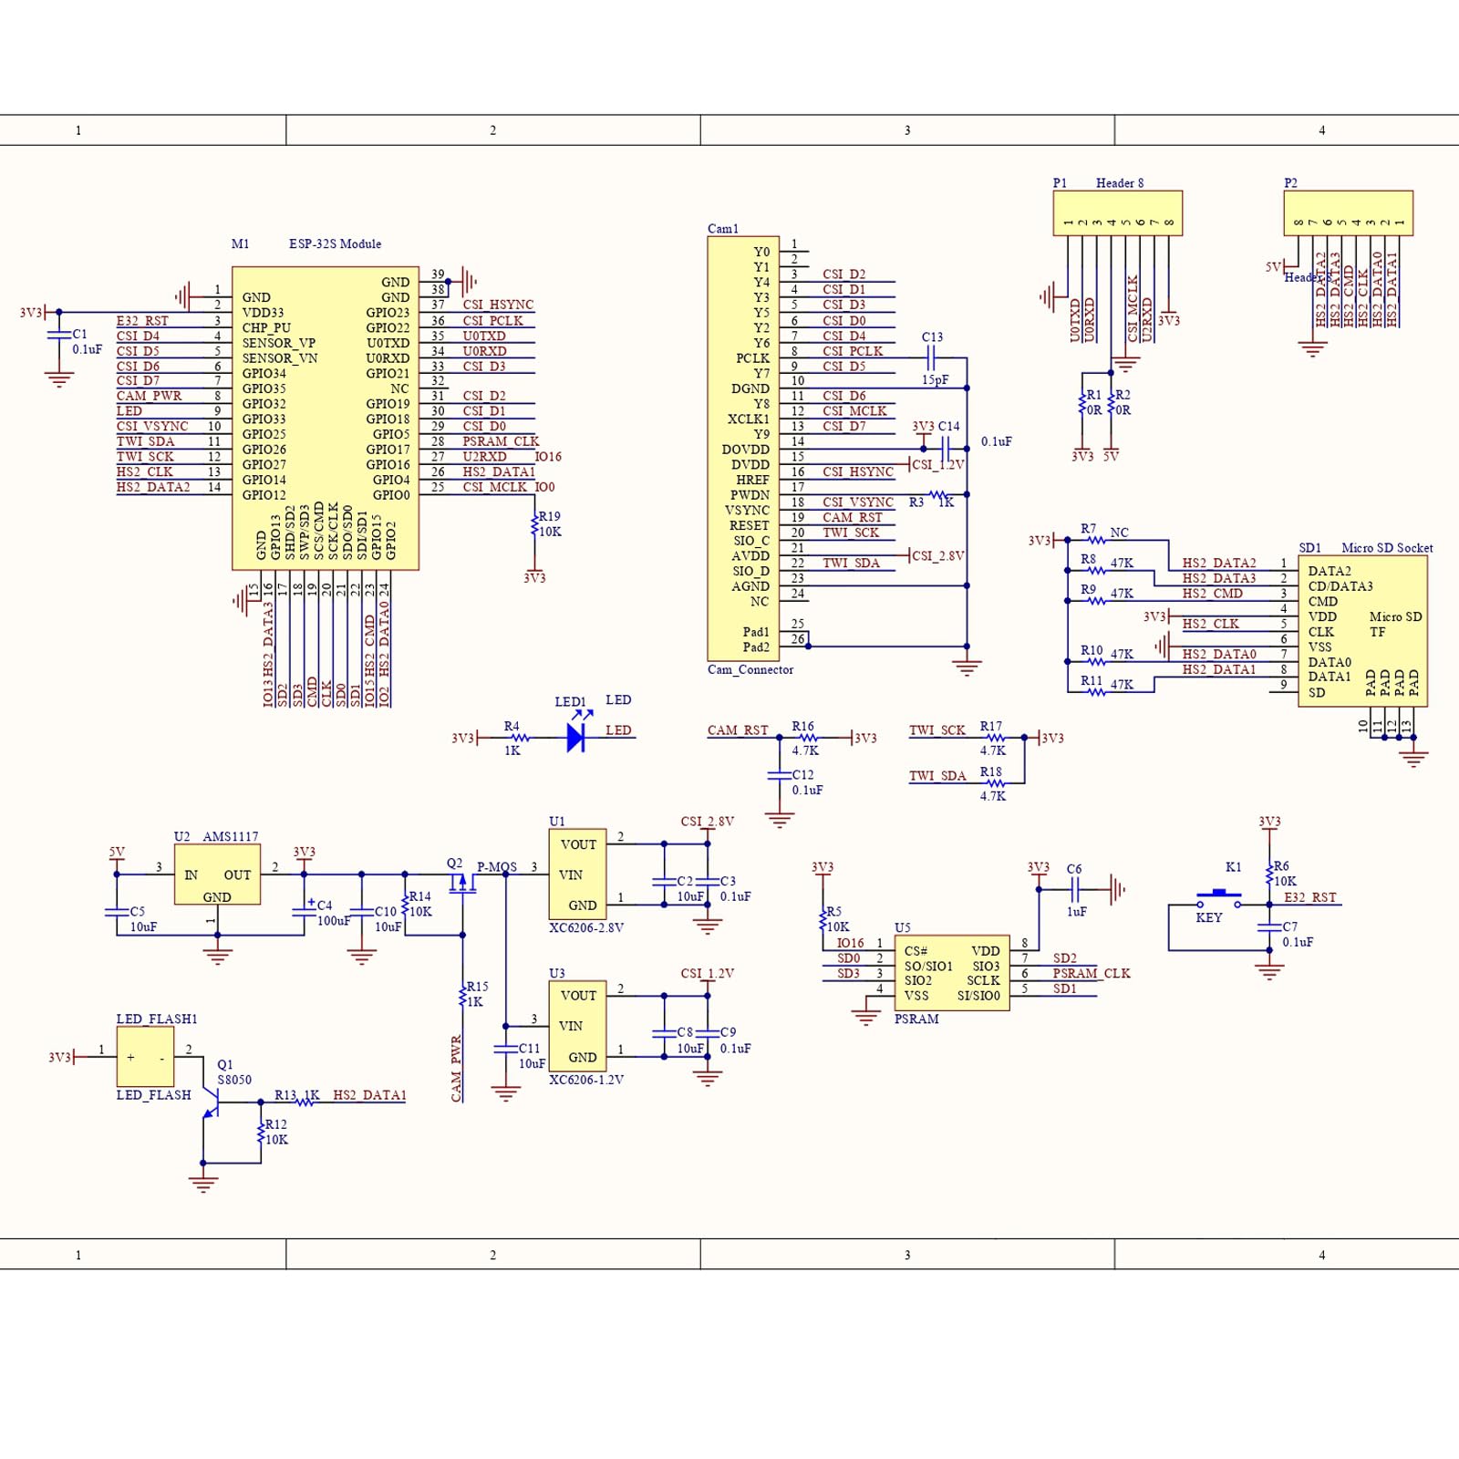The image size is (1459, 1459).
Task: Click the C6 1uF capacitor symbol
Action: point(1075,888)
